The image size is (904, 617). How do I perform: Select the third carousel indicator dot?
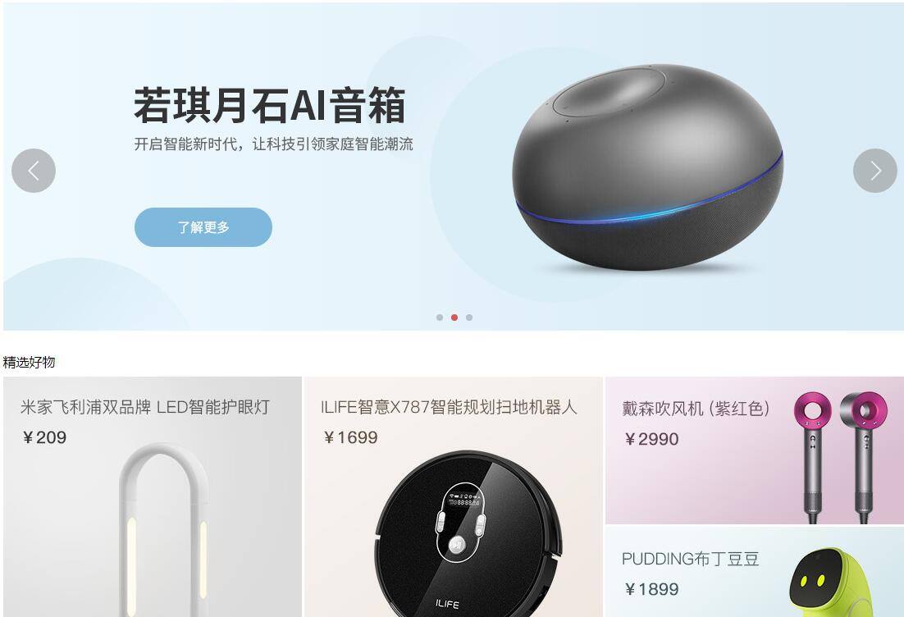pos(469,318)
